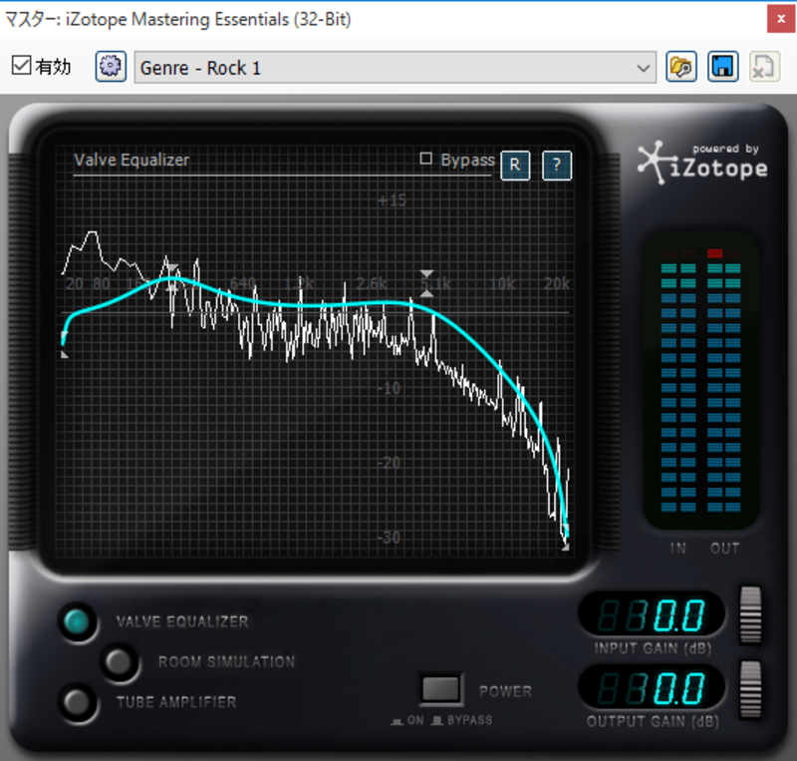
Task: Toggle the Room Simulation module button
Action: [120, 661]
